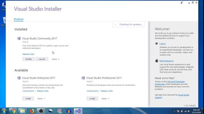The width and height of the screenshot is (204, 114).
Task: Open the taskbar clock showing 9:49 AM
Action: [x=196, y=111]
